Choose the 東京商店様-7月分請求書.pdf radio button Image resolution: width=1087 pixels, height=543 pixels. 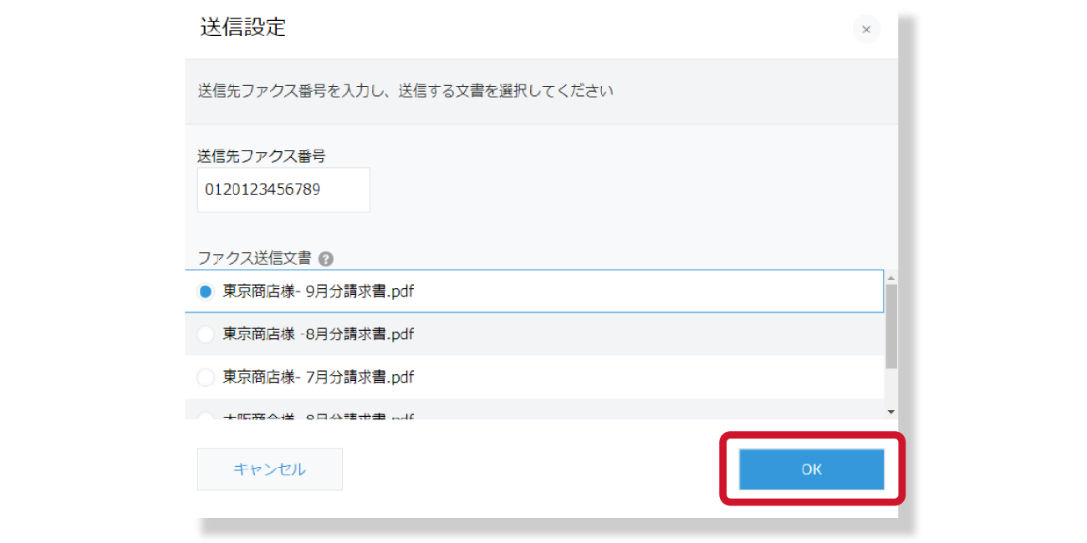coord(205,377)
